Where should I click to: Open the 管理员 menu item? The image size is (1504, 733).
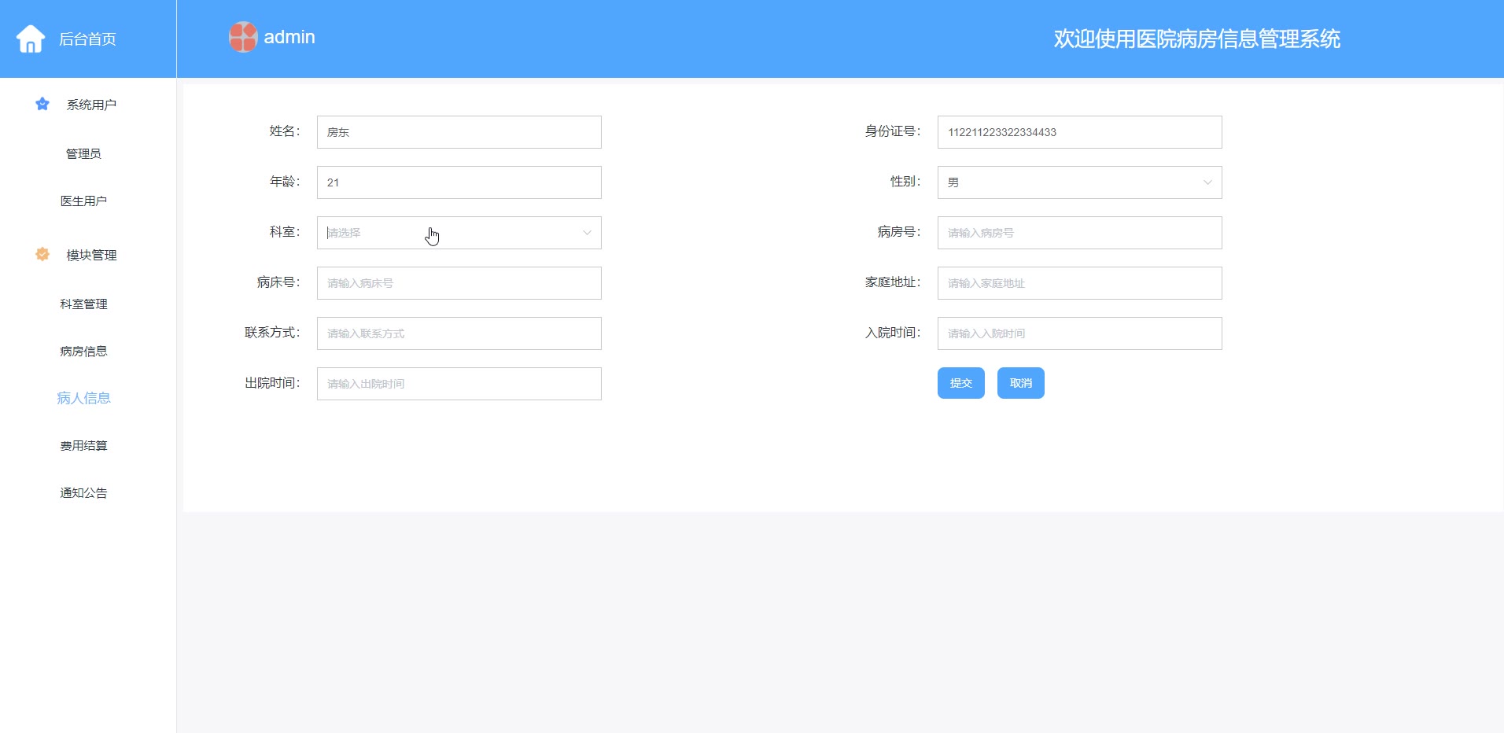[83, 153]
